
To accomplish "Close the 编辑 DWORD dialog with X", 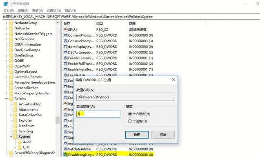I will pos(173,80).
